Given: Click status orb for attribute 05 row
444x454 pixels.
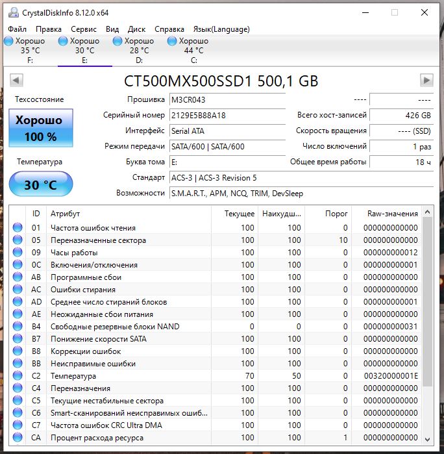Looking at the screenshot, I should [18, 240].
